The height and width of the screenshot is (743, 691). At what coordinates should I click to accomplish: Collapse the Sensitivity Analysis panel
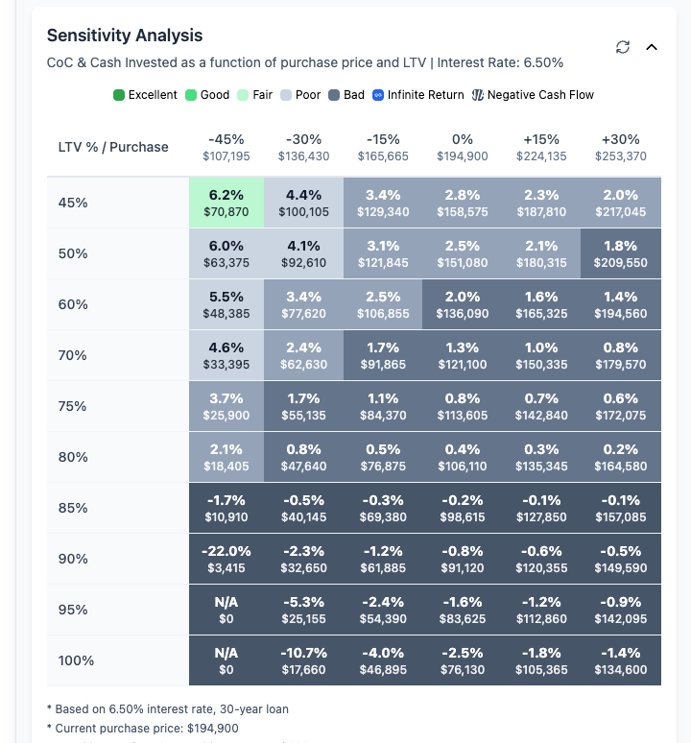point(652,47)
